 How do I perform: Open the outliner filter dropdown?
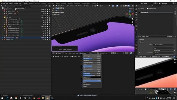pos(46,6)
